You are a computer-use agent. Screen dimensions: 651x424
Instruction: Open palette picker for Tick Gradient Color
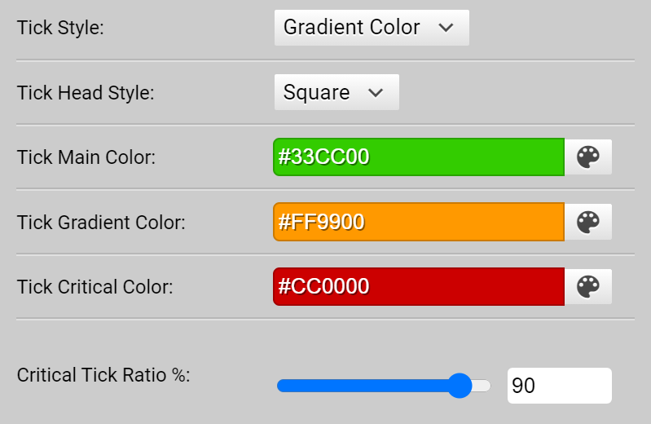[588, 222]
